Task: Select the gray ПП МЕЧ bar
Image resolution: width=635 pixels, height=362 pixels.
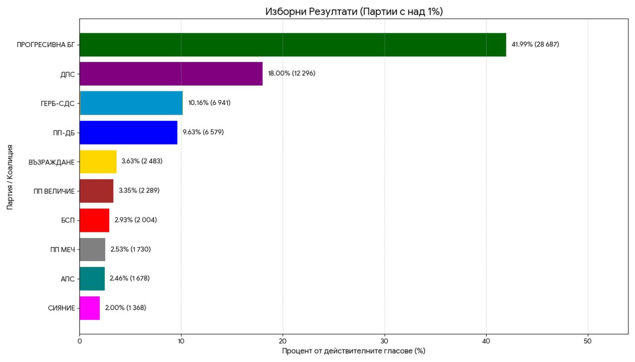Action: pos(92,249)
